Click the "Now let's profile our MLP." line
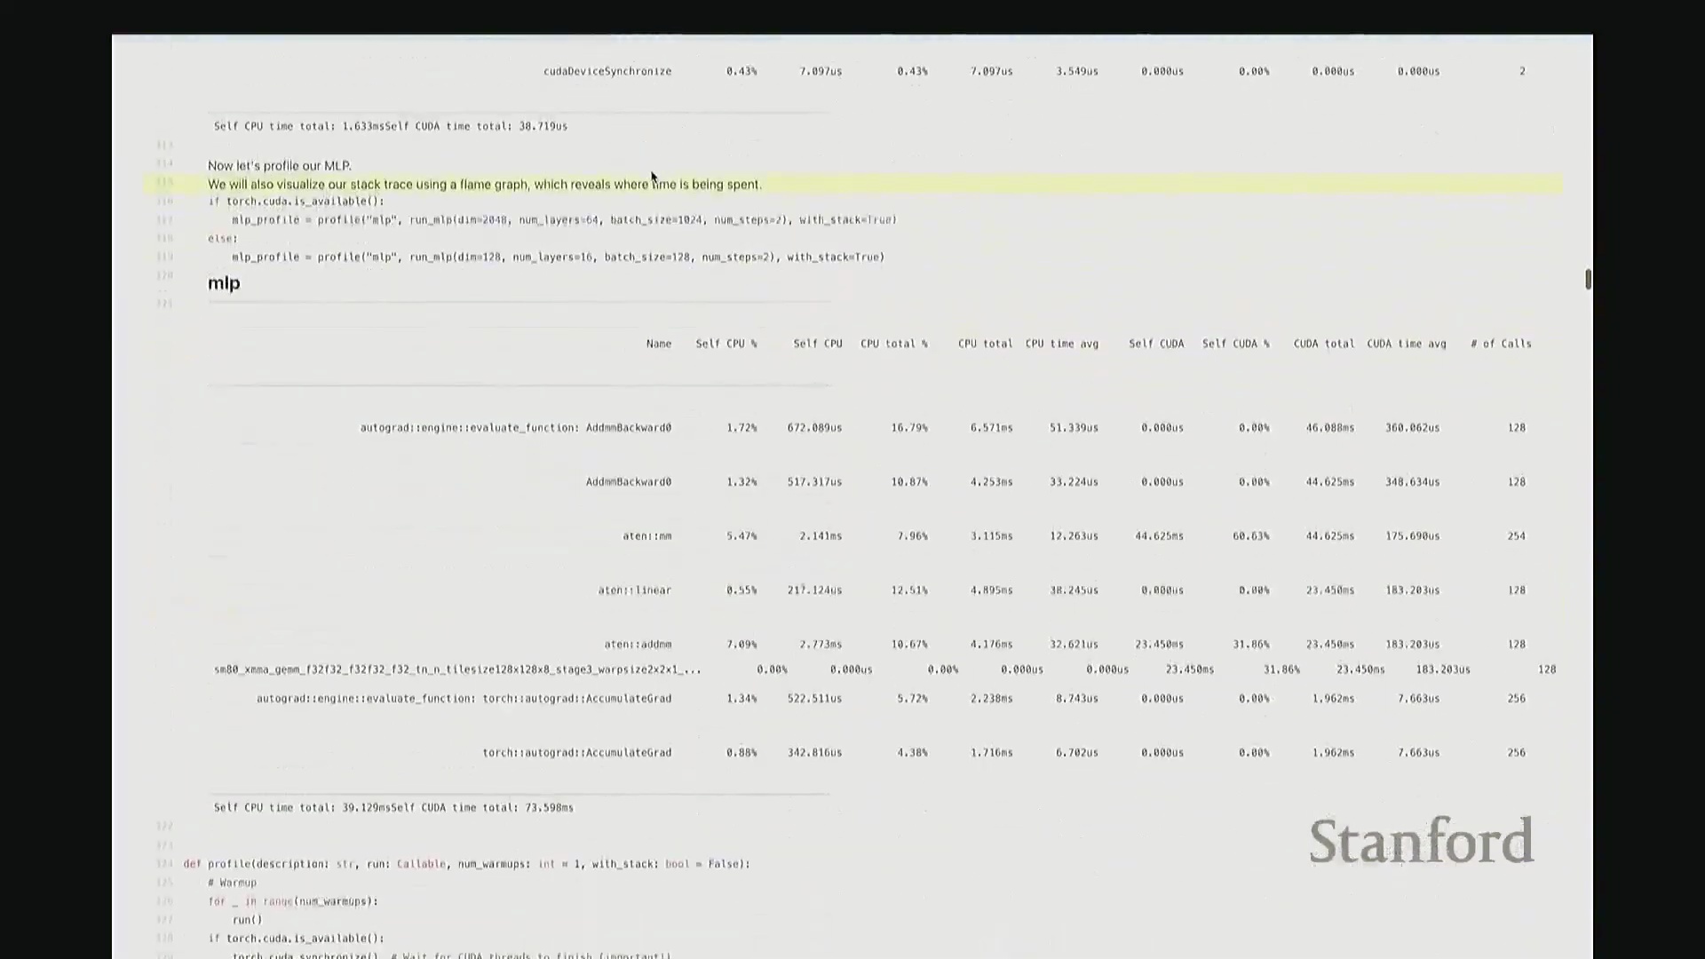The image size is (1705, 959). pos(280,166)
